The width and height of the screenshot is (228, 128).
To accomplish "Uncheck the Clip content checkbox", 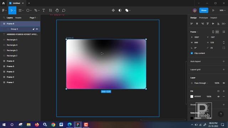I will click(192, 53).
